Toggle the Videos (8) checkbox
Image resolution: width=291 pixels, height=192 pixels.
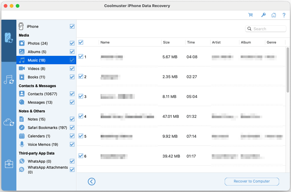coord(72,69)
